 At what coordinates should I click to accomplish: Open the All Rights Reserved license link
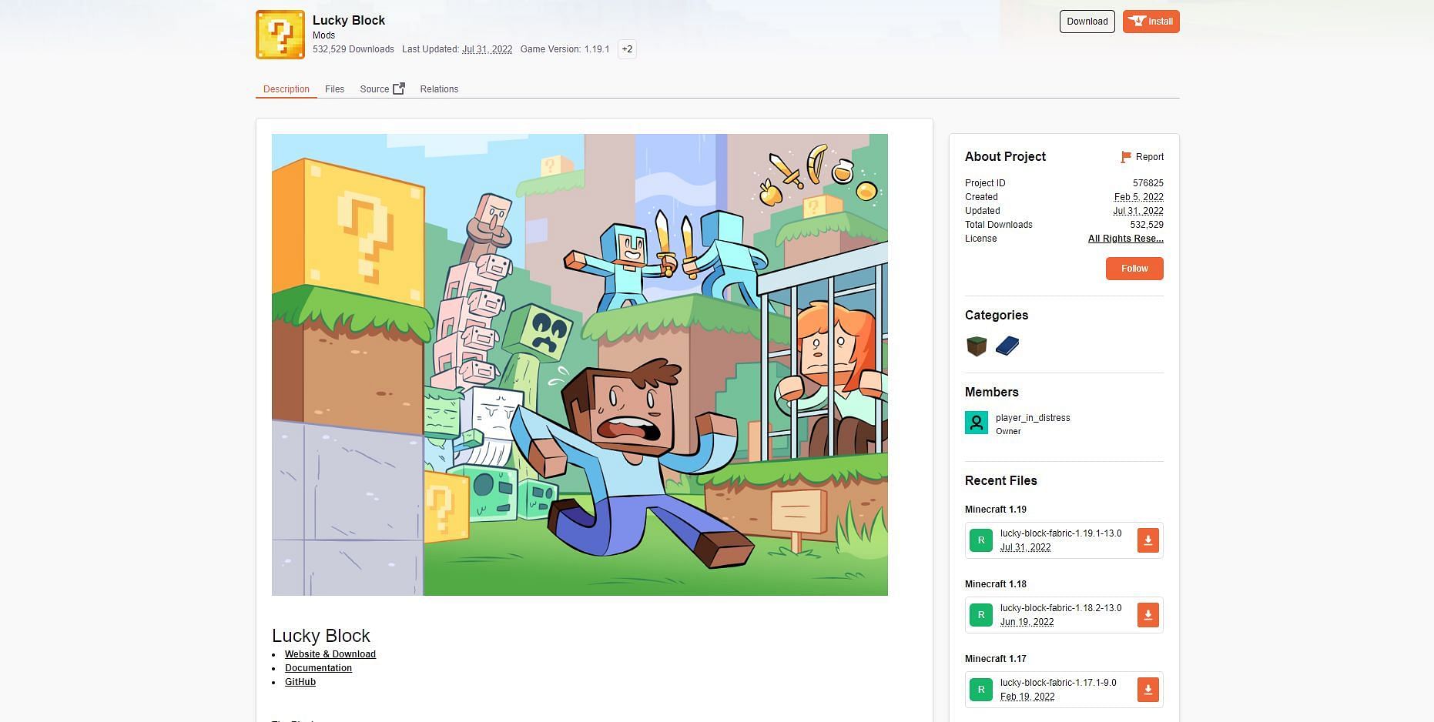point(1125,239)
